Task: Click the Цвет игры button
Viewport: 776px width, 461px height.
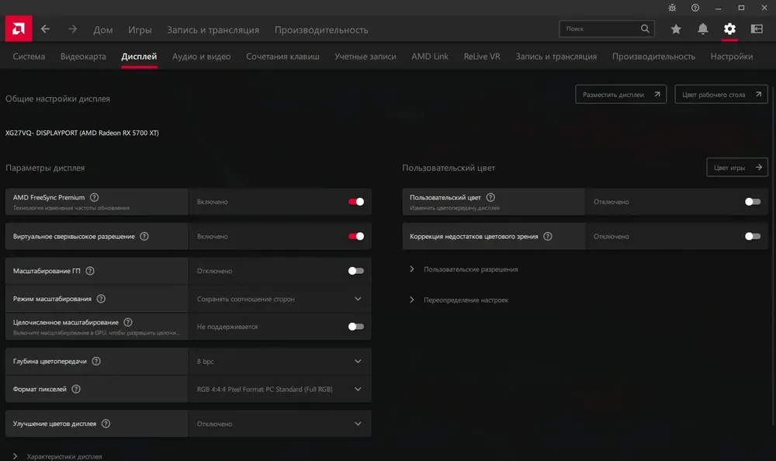Action: [x=737, y=168]
